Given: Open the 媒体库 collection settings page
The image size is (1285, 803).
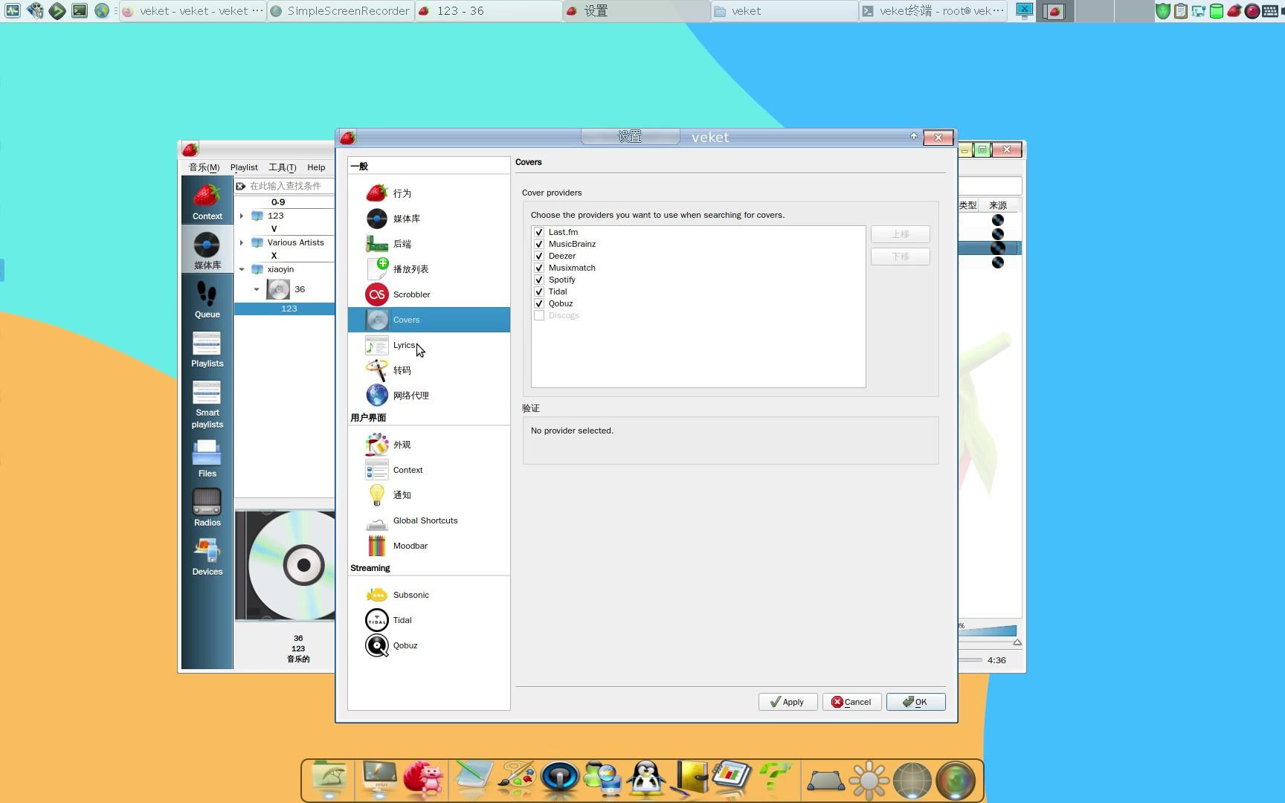Looking at the screenshot, I should tap(428, 219).
